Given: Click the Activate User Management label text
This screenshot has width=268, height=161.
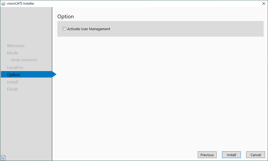Looking at the screenshot, I should click(x=89, y=29).
